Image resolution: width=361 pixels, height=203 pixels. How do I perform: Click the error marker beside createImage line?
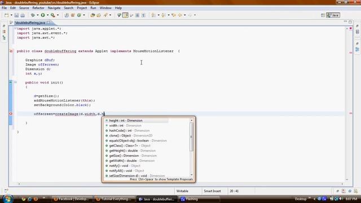point(11,114)
